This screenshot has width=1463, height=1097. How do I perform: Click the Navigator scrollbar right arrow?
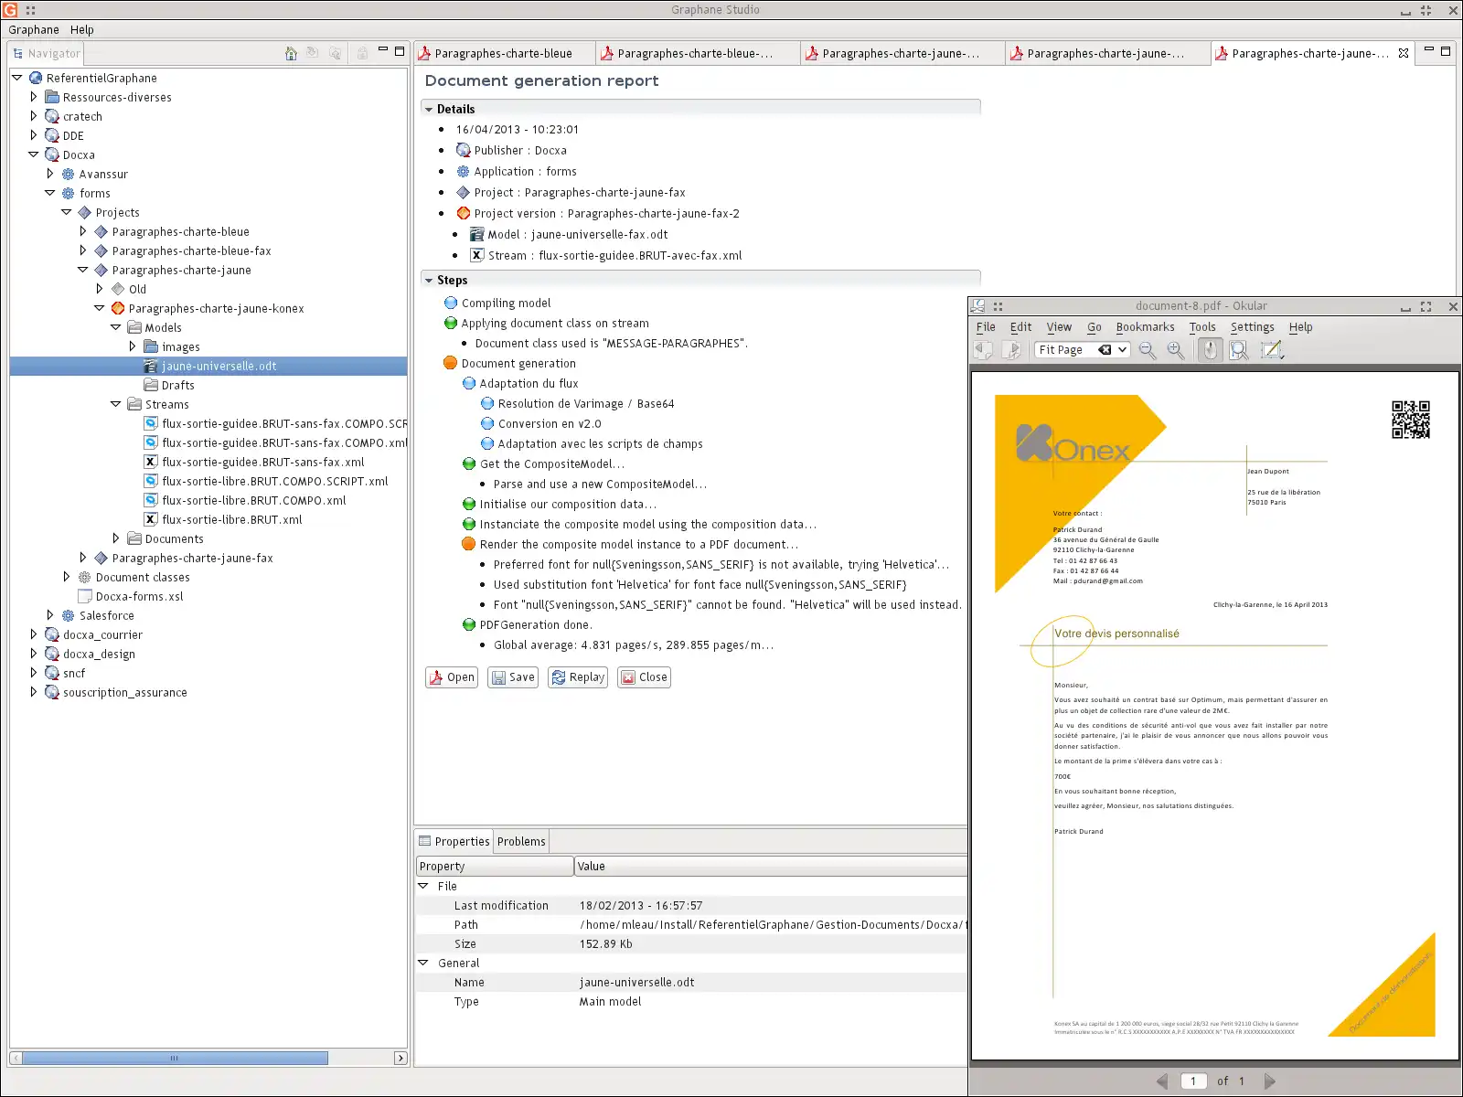400,1058
